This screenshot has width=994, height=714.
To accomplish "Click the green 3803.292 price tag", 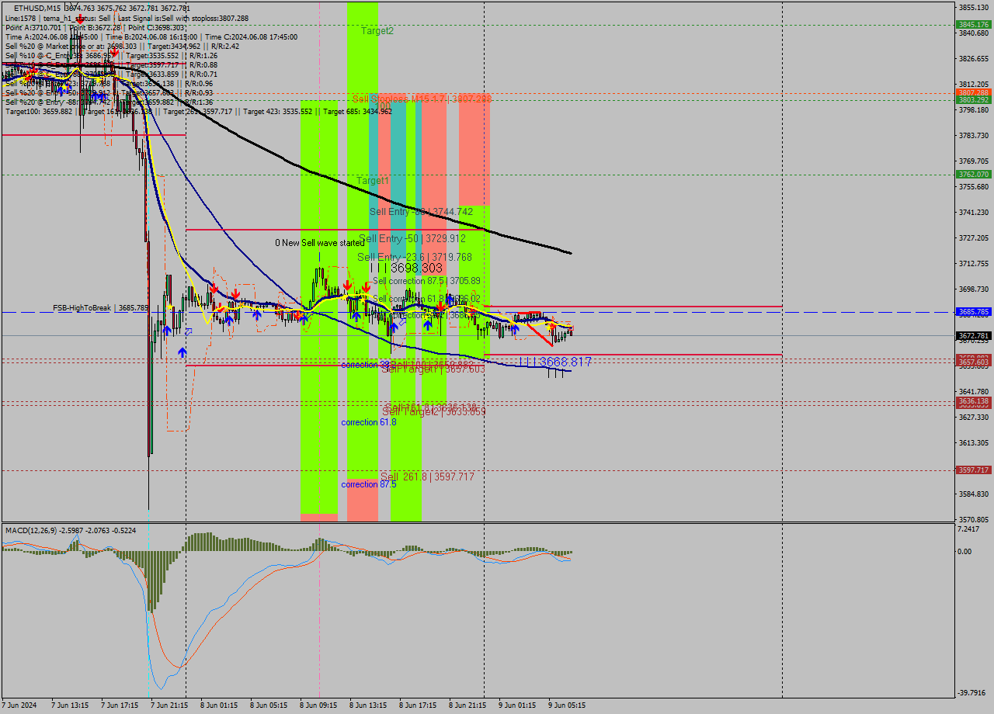I will [973, 100].
